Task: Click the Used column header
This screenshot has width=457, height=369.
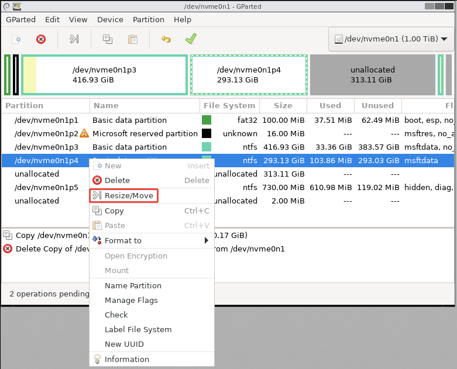Action: pyautogui.click(x=331, y=105)
